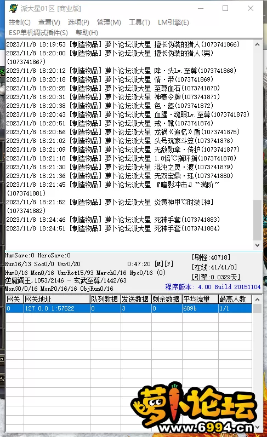267x437 pixels.
Task: Click log entry 无敌勋章·传护(1073741877)
Action: click(x=123, y=150)
